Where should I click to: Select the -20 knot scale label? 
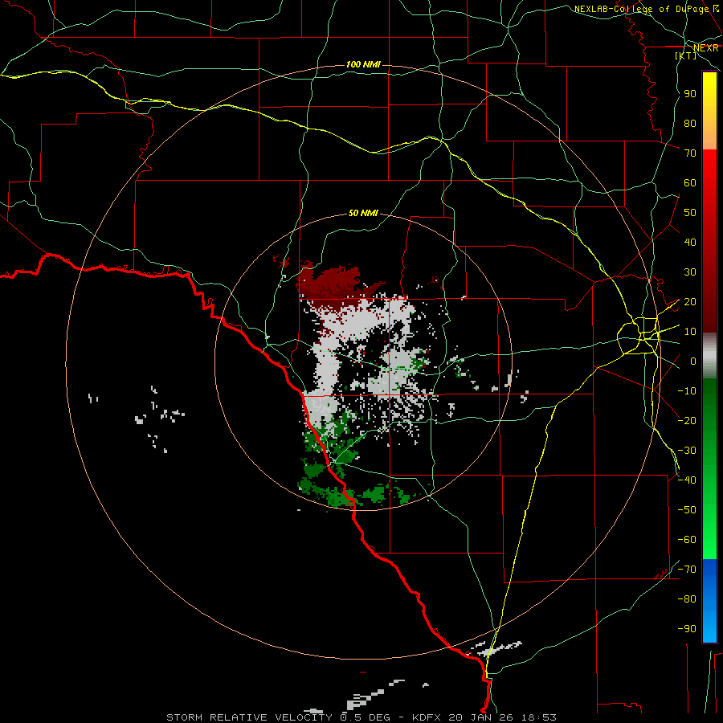pos(687,421)
